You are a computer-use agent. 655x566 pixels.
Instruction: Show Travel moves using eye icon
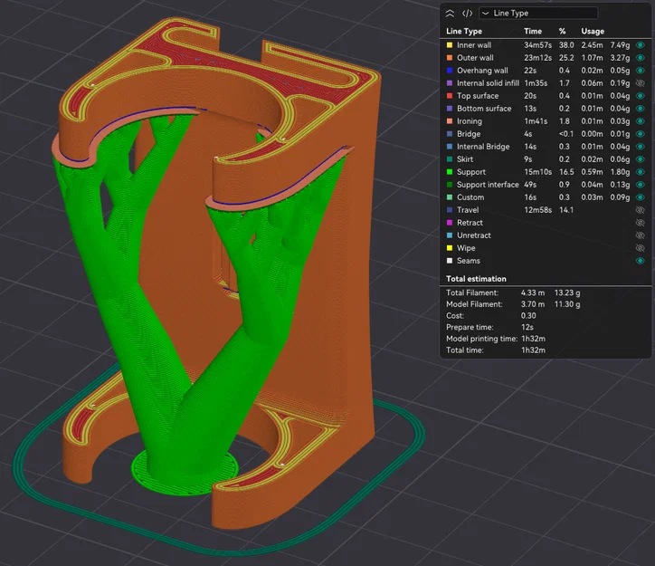coord(640,210)
